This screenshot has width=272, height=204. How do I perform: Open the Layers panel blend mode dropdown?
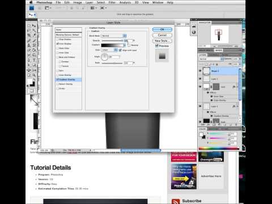[211, 59]
